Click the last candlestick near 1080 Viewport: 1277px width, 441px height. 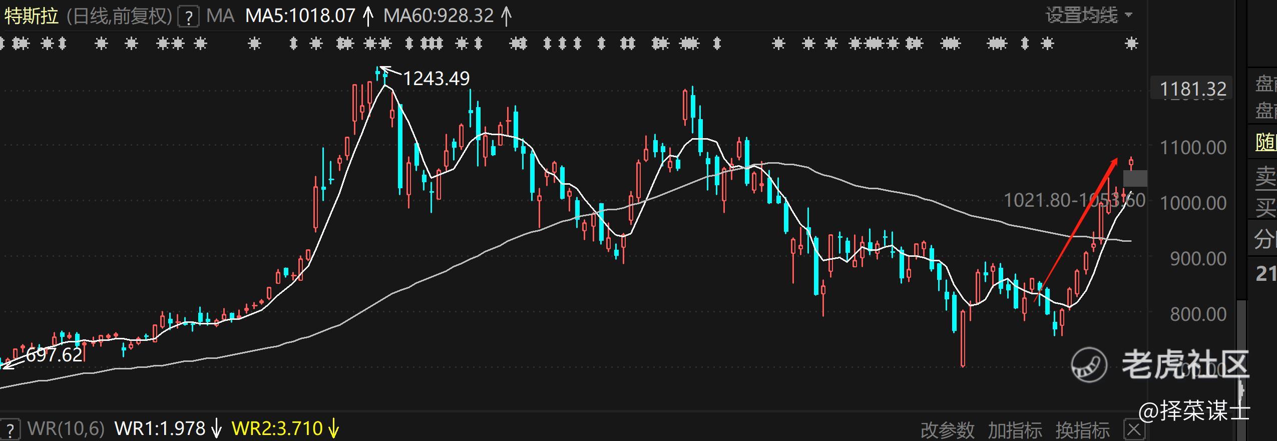1131,163
